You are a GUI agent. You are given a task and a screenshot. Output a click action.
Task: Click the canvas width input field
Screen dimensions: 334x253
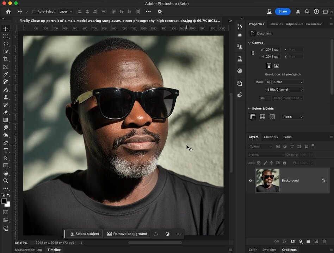(273, 50)
